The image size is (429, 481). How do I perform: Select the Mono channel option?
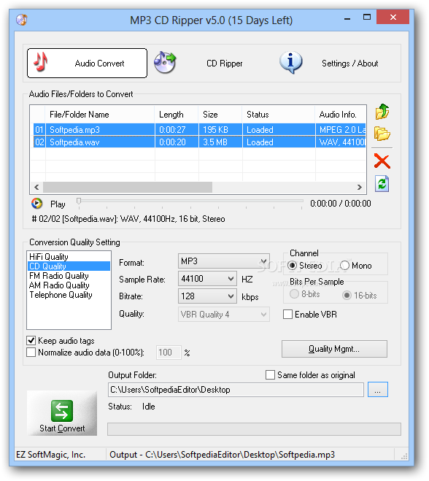pos(356,266)
